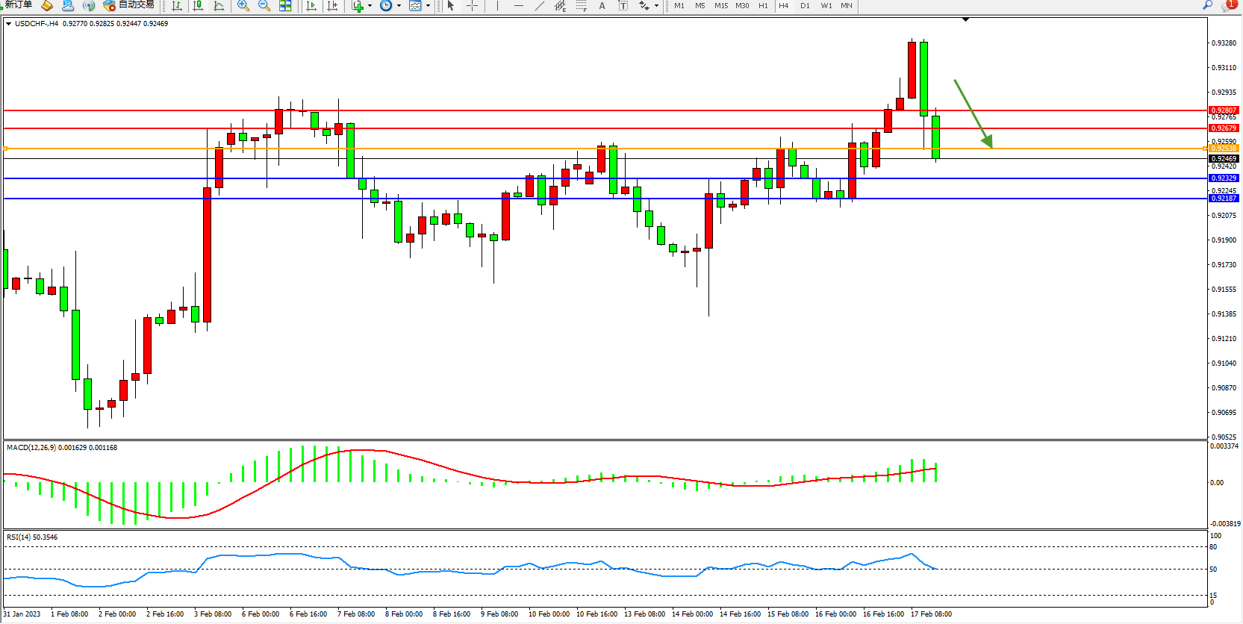The height and width of the screenshot is (624, 1243).
Task: Expand the clock periods dropdown arrow
Action: (x=399, y=6)
